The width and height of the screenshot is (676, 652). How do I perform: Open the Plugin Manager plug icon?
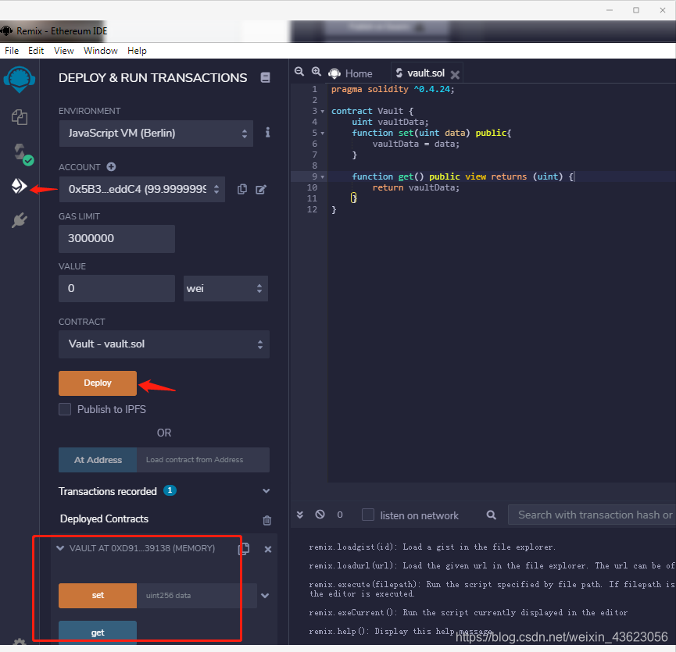point(20,220)
